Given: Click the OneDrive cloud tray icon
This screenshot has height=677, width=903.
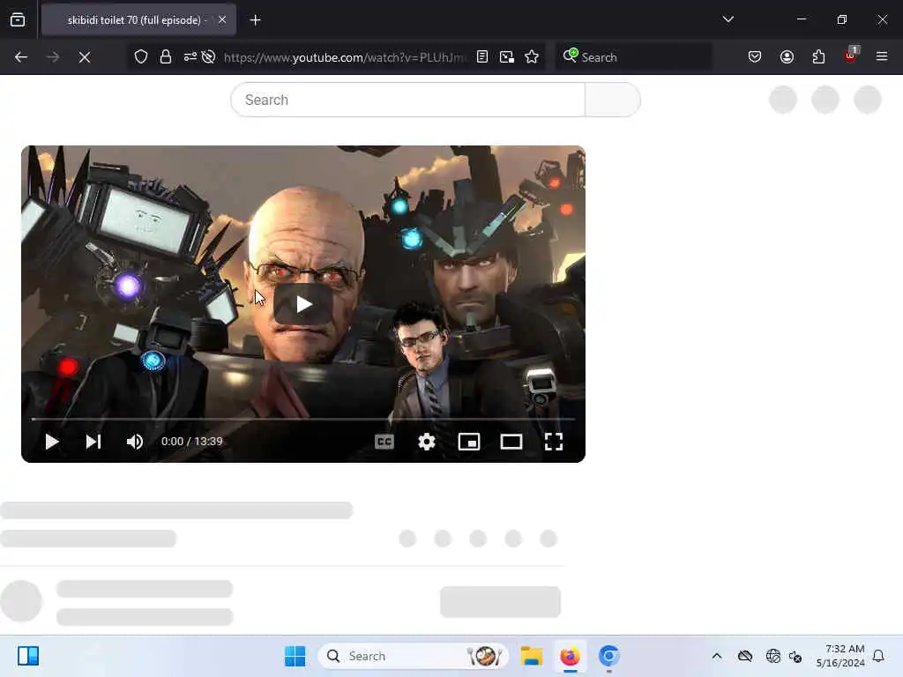Looking at the screenshot, I should 745,656.
